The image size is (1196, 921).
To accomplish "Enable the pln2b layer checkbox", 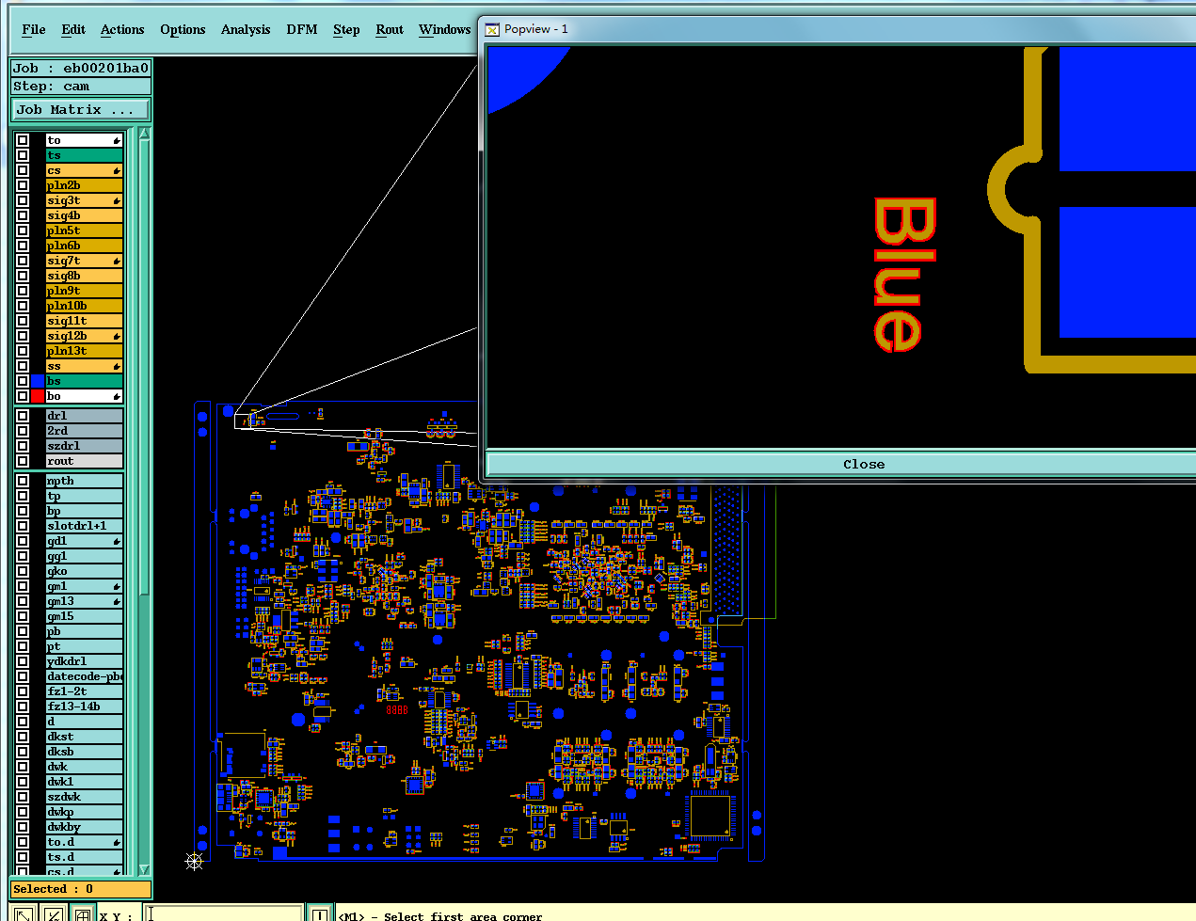I will (x=23, y=185).
